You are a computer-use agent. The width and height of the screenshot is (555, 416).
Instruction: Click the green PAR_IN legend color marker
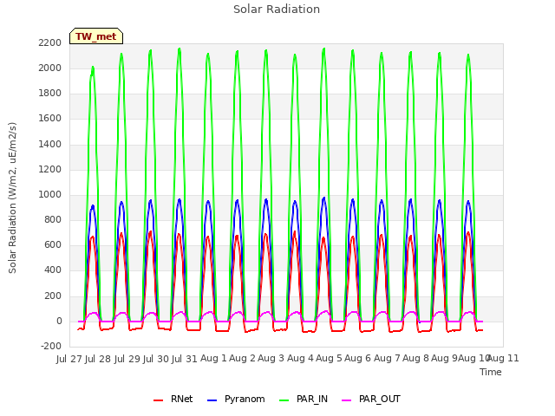point(284,400)
